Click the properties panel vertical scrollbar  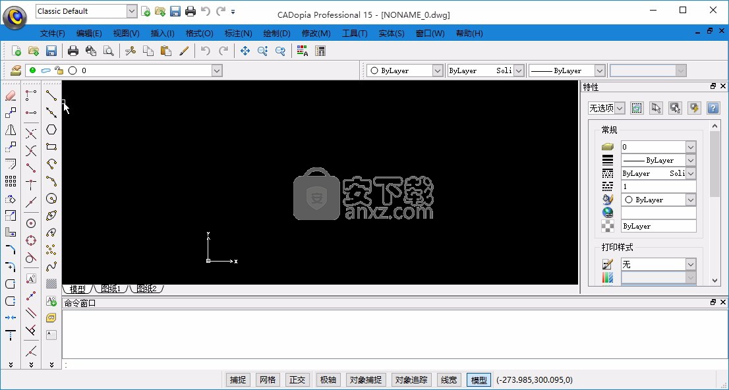pos(714,163)
